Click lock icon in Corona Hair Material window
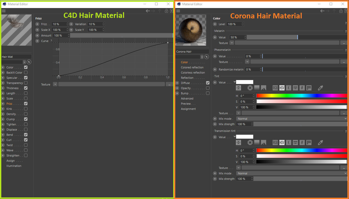 point(341,11)
